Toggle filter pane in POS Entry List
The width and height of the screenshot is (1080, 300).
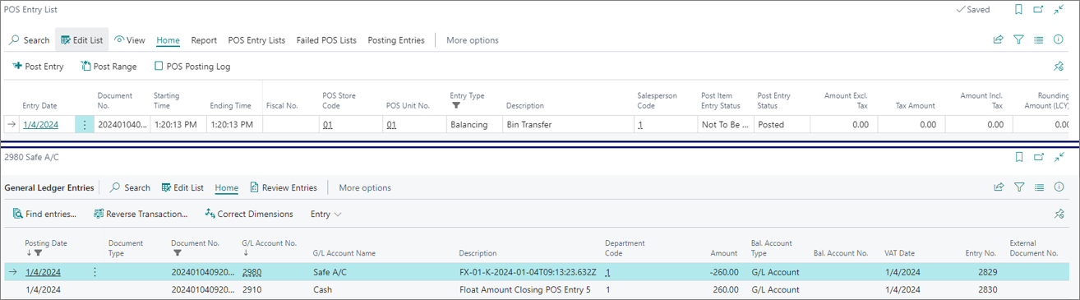pyautogui.click(x=1019, y=39)
